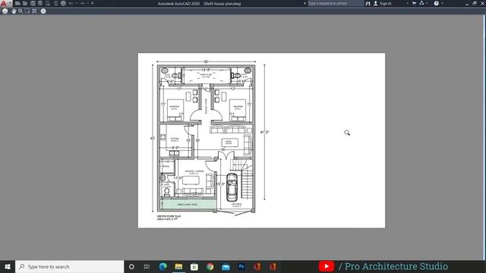
Task: Expand the search options arrow beside the keyword field
Action: (305, 3)
